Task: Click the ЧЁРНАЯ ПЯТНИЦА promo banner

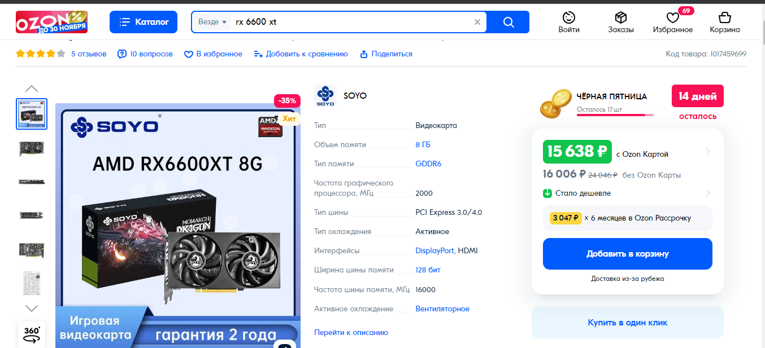Action: 612,96
